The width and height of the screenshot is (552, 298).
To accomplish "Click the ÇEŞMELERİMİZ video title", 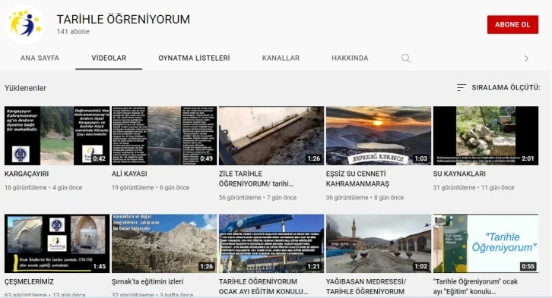I will coord(29,281).
